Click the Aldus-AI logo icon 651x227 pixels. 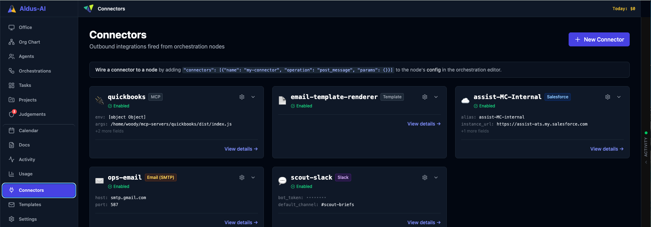(12, 9)
